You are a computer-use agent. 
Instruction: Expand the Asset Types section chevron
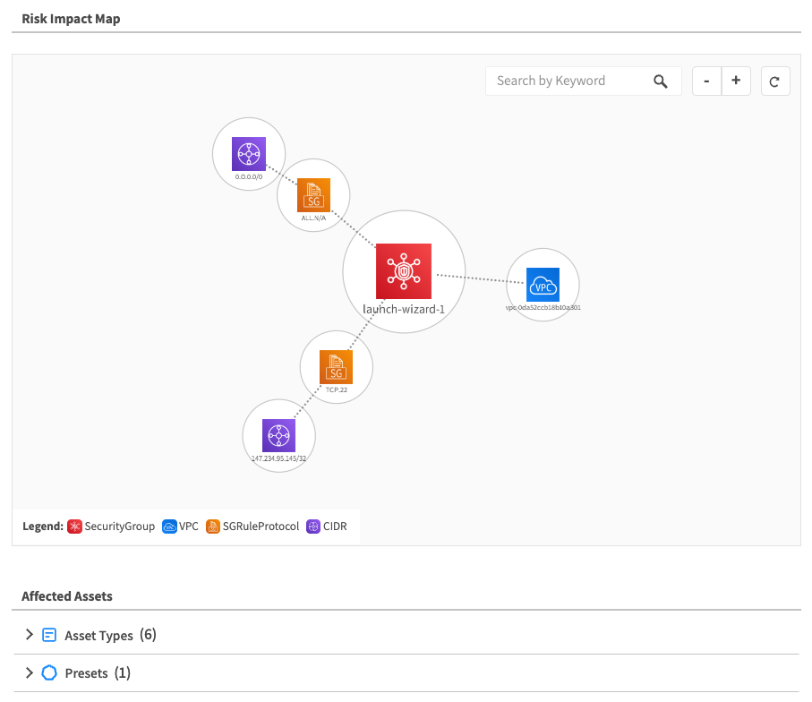(x=30, y=635)
